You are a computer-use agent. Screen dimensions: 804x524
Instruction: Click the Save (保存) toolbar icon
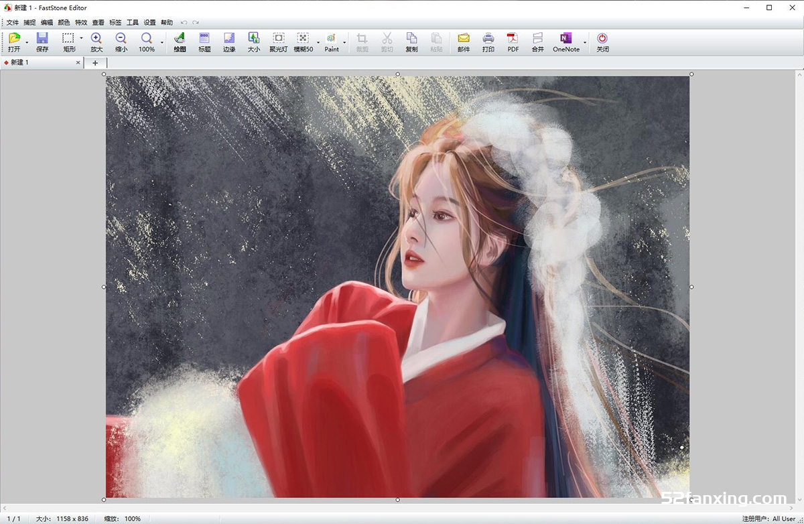click(x=42, y=42)
